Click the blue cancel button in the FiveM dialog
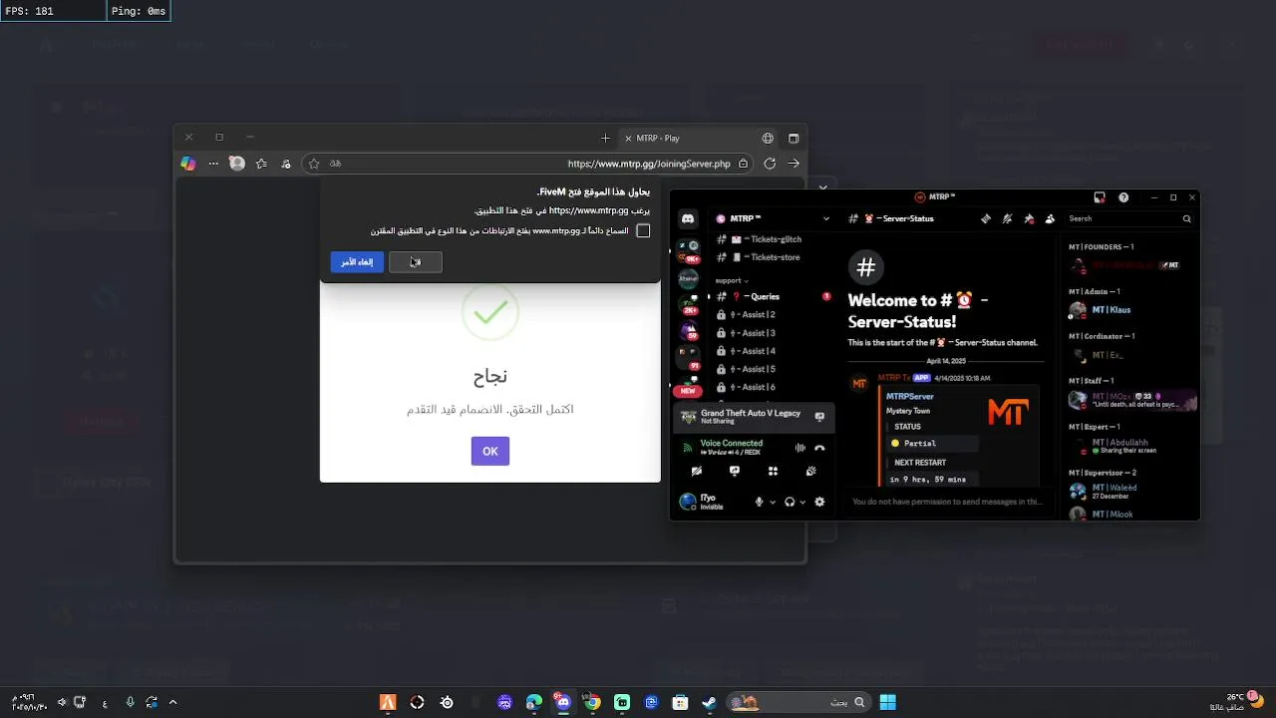 point(357,262)
